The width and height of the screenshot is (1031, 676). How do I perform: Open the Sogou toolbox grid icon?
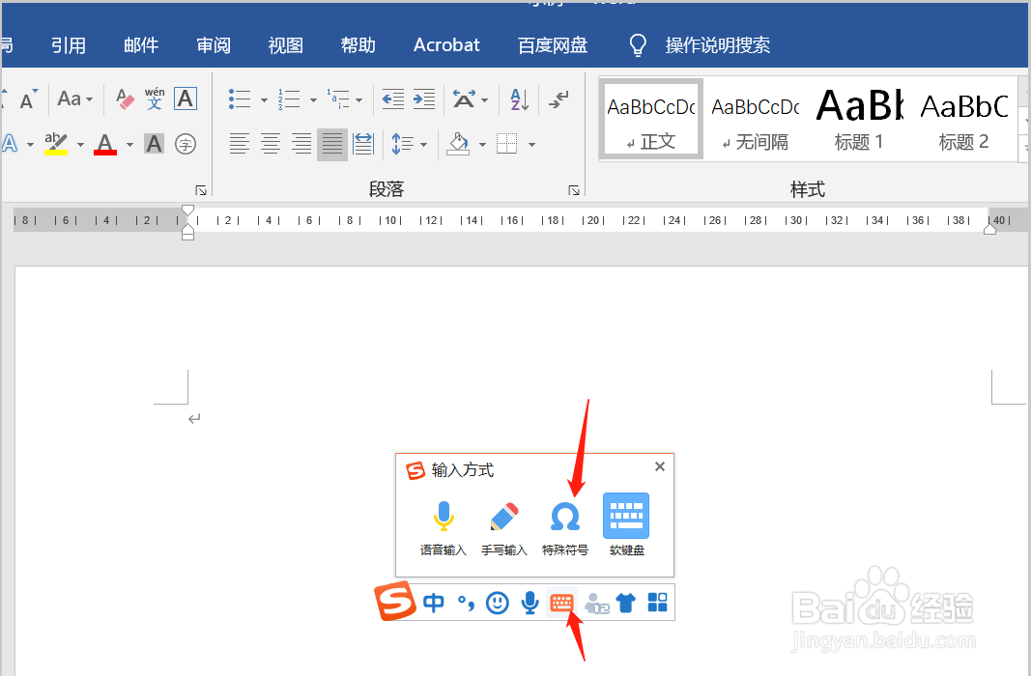tap(657, 603)
